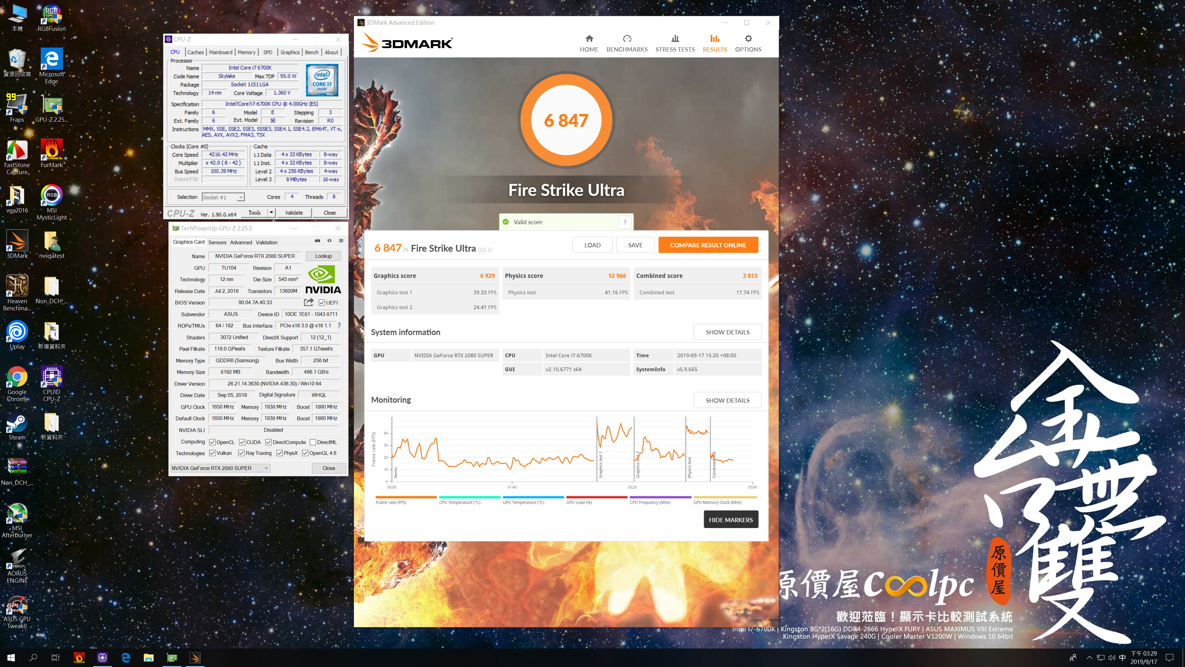
Task: Click Validate button in CPU-Z
Action: click(x=294, y=213)
